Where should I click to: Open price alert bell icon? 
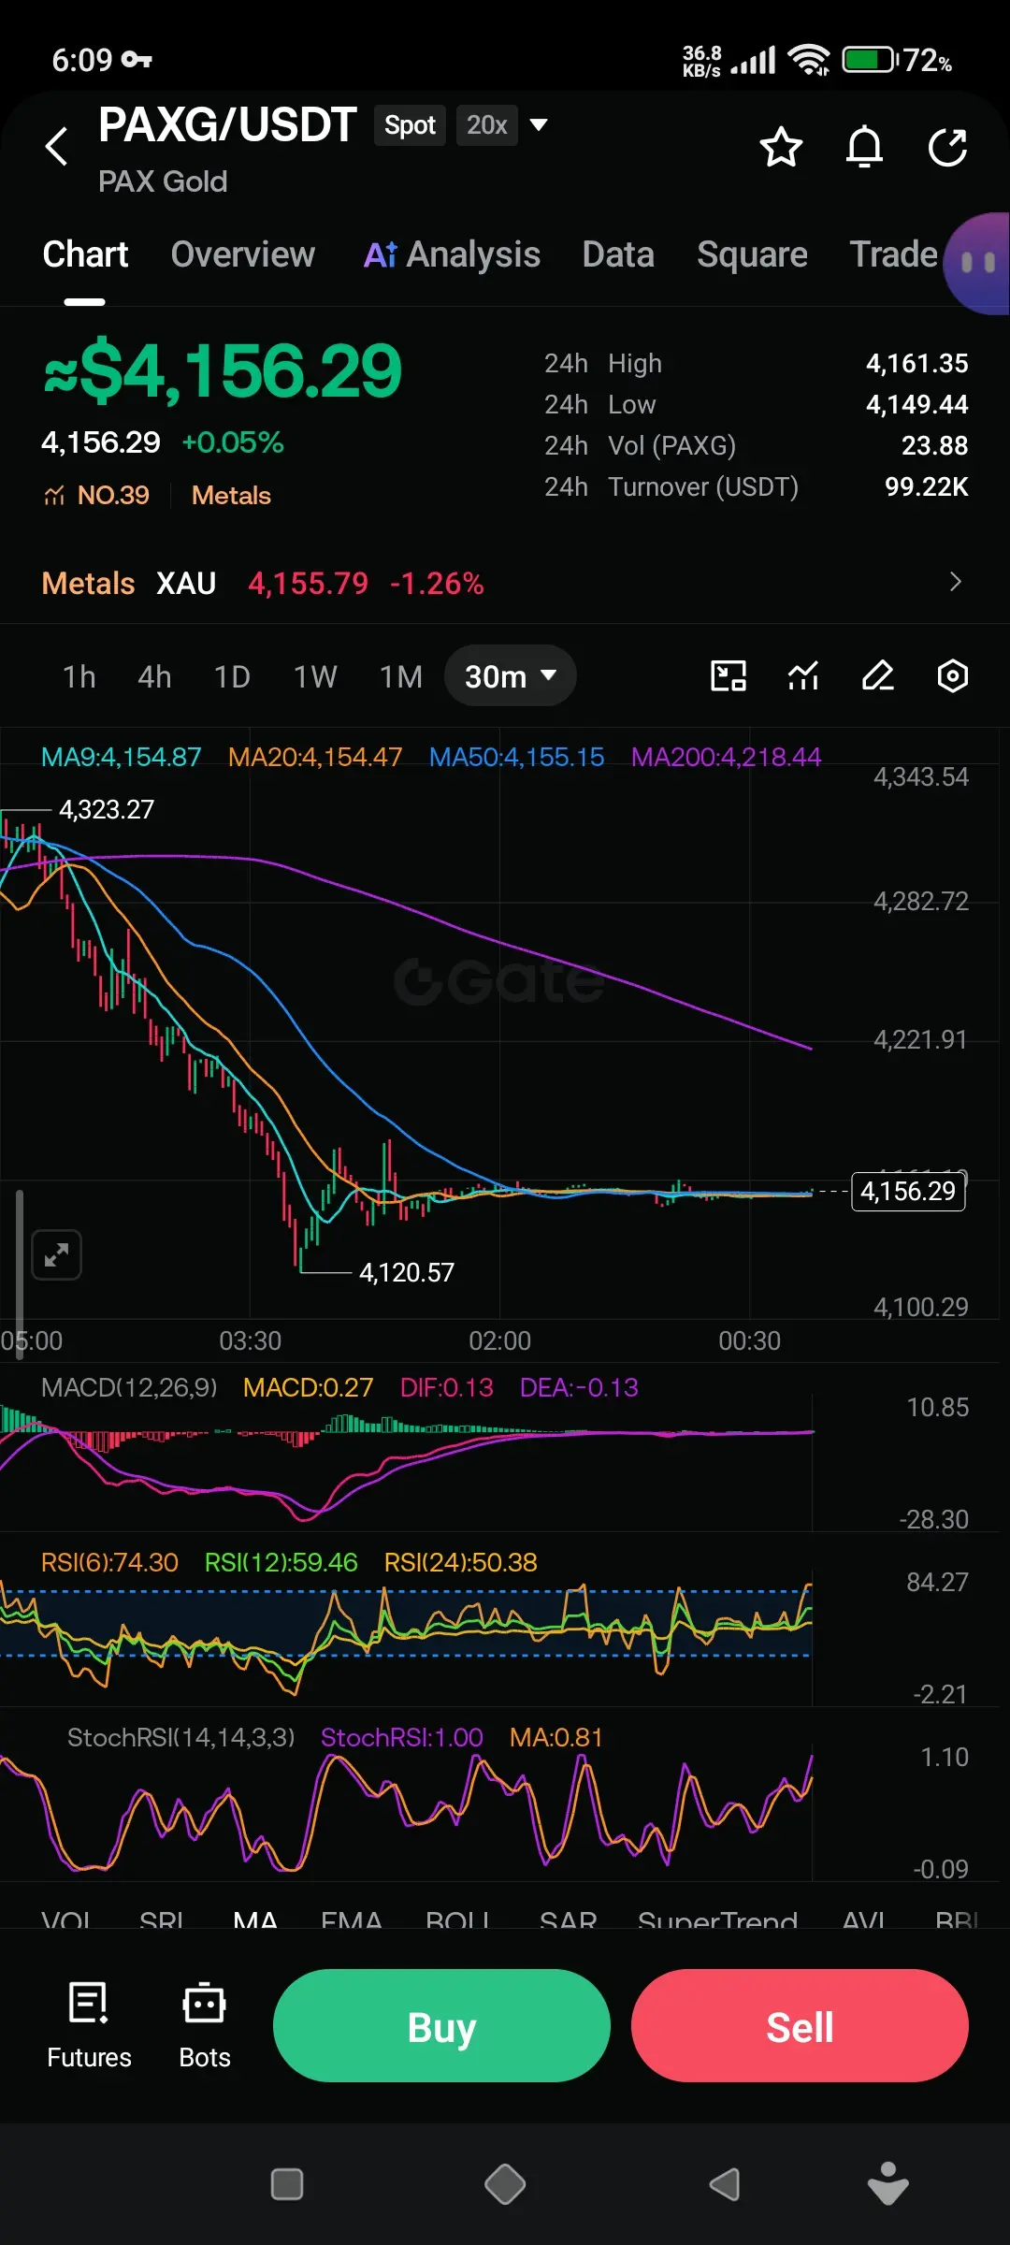click(x=864, y=147)
